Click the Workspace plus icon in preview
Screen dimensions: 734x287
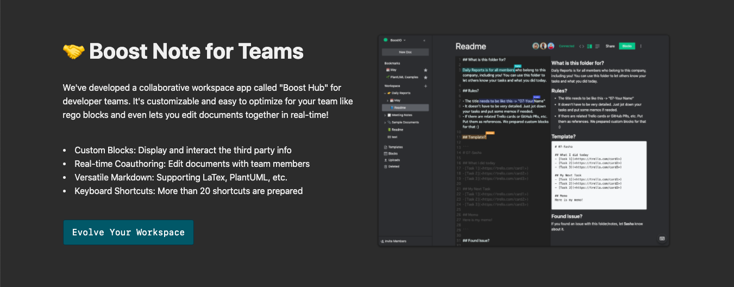425,86
